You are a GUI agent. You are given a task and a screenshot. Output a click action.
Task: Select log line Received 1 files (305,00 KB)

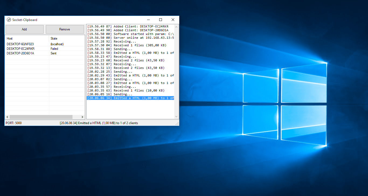(x=130, y=45)
